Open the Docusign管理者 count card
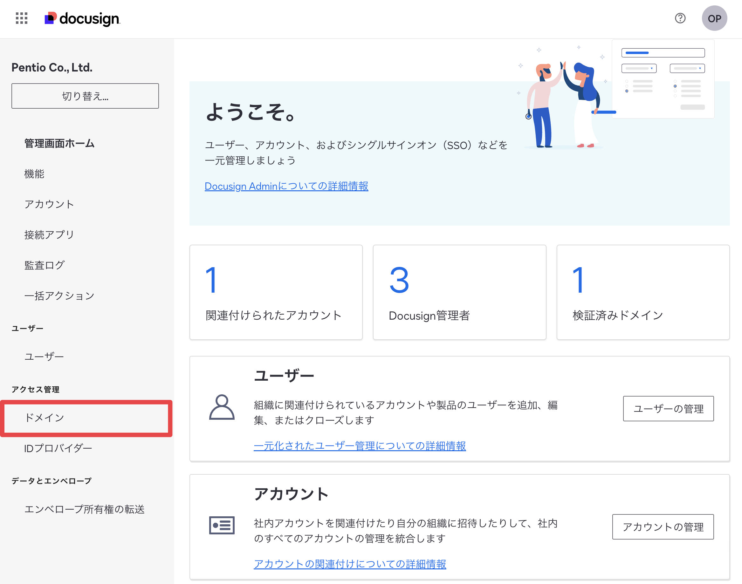Viewport: 742px width, 584px height. pyautogui.click(x=459, y=292)
